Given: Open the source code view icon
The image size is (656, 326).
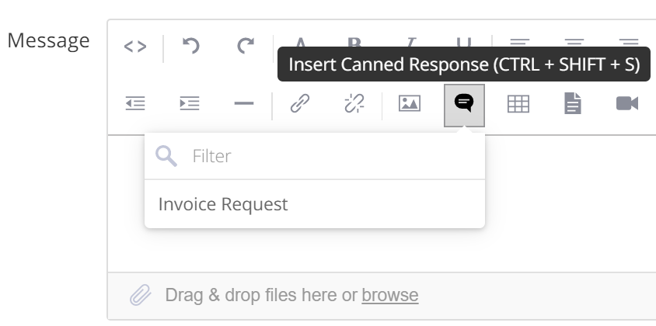Looking at the screenshot, I should [135, 46].
